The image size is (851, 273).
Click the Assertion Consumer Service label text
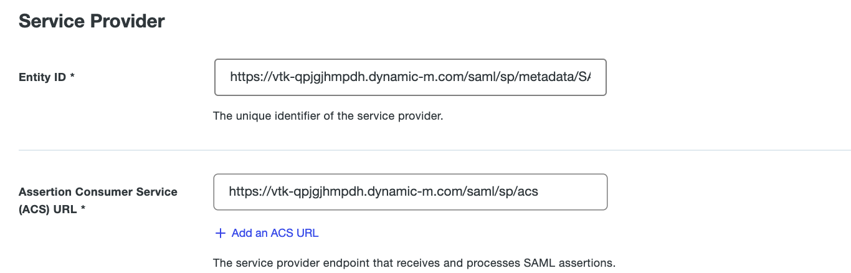click(98, 192)
